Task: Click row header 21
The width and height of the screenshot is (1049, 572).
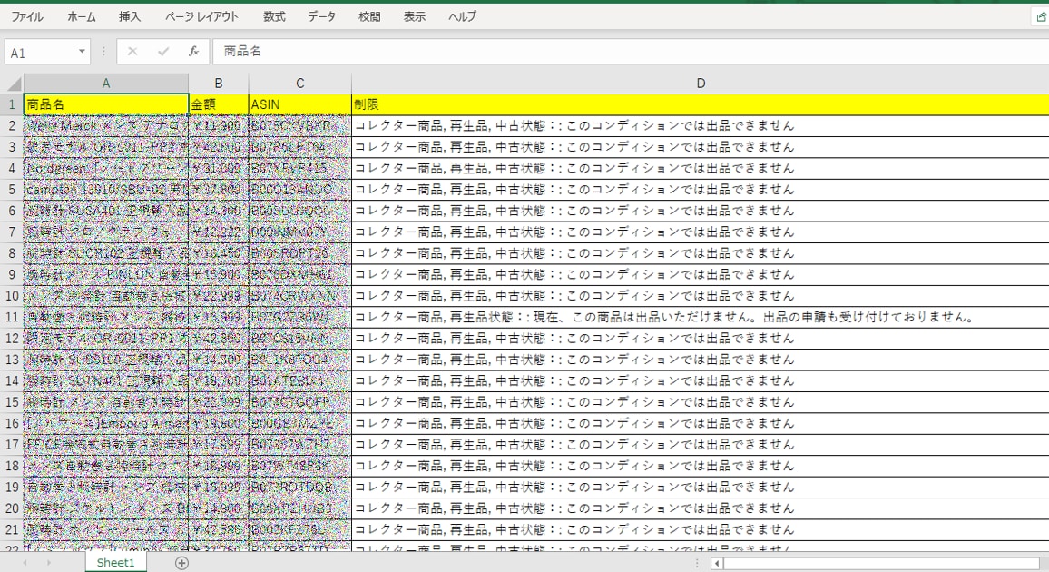Action: [12, 530]
